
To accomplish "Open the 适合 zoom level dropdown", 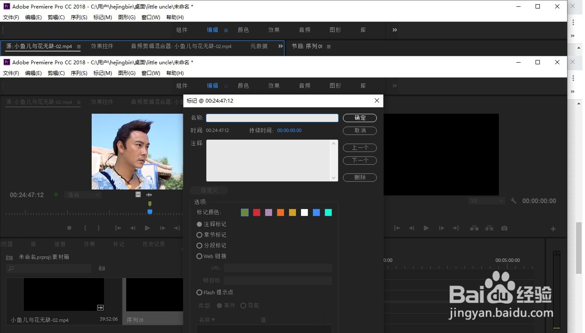I will [83, 195].
